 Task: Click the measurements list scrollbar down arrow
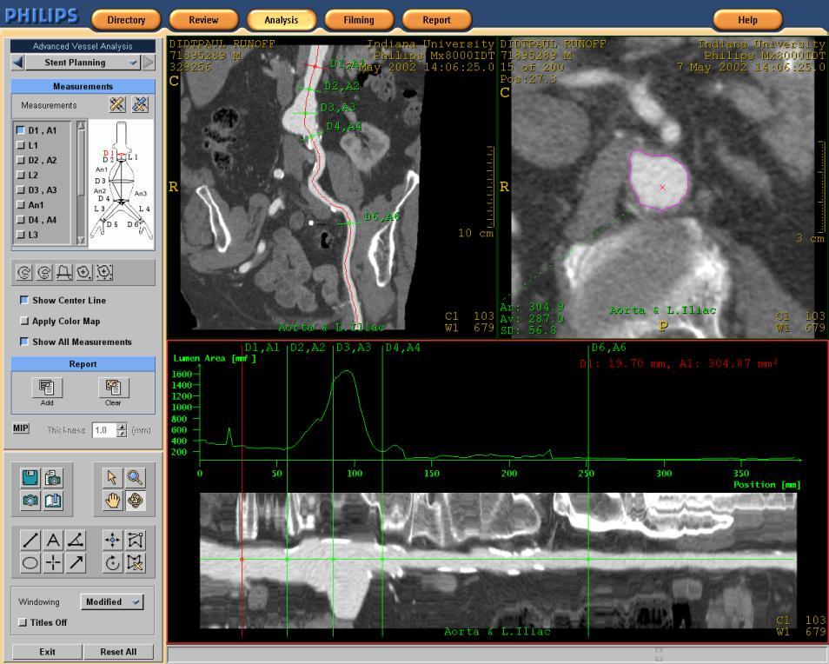point(81,240)
